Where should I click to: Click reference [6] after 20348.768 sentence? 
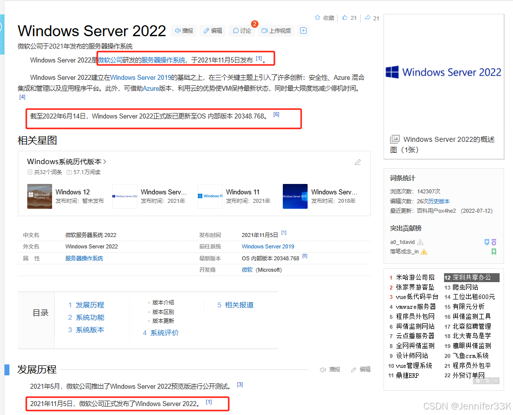point(276,114)
